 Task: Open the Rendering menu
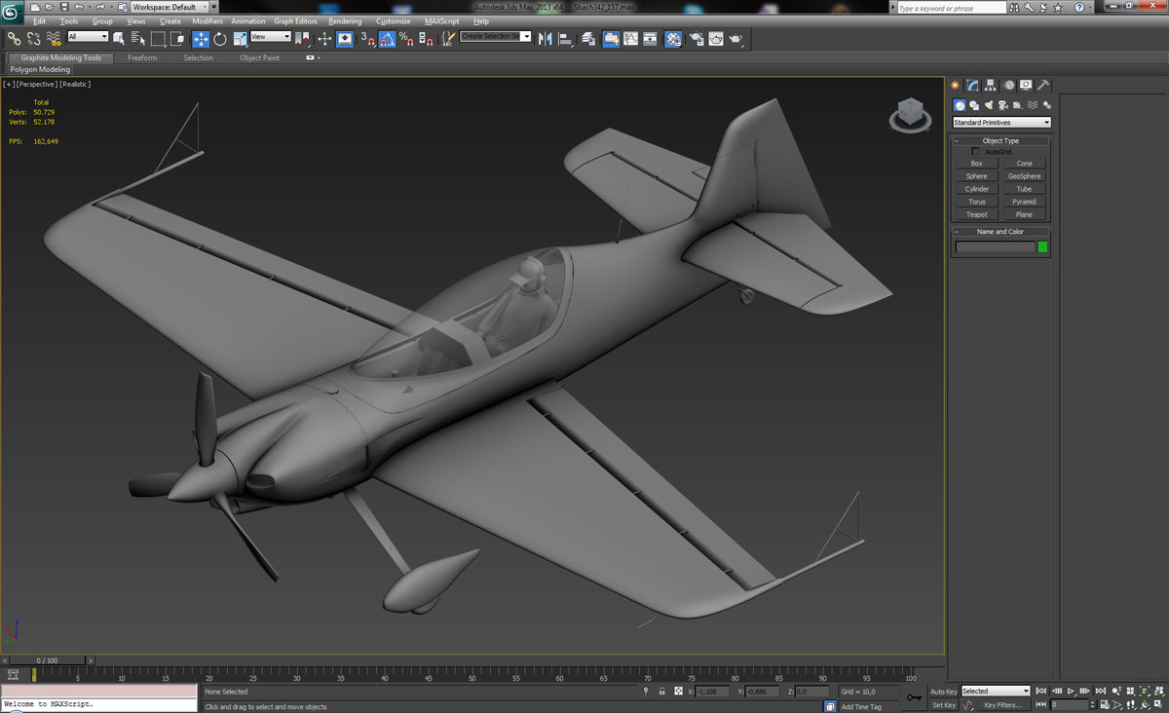click(345, 21)
